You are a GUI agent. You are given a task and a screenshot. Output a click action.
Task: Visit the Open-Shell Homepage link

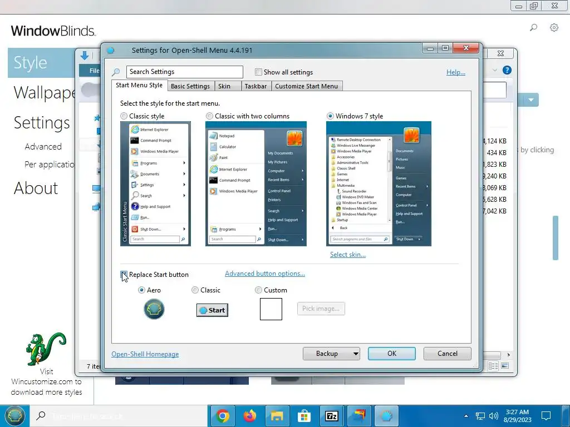145,354
